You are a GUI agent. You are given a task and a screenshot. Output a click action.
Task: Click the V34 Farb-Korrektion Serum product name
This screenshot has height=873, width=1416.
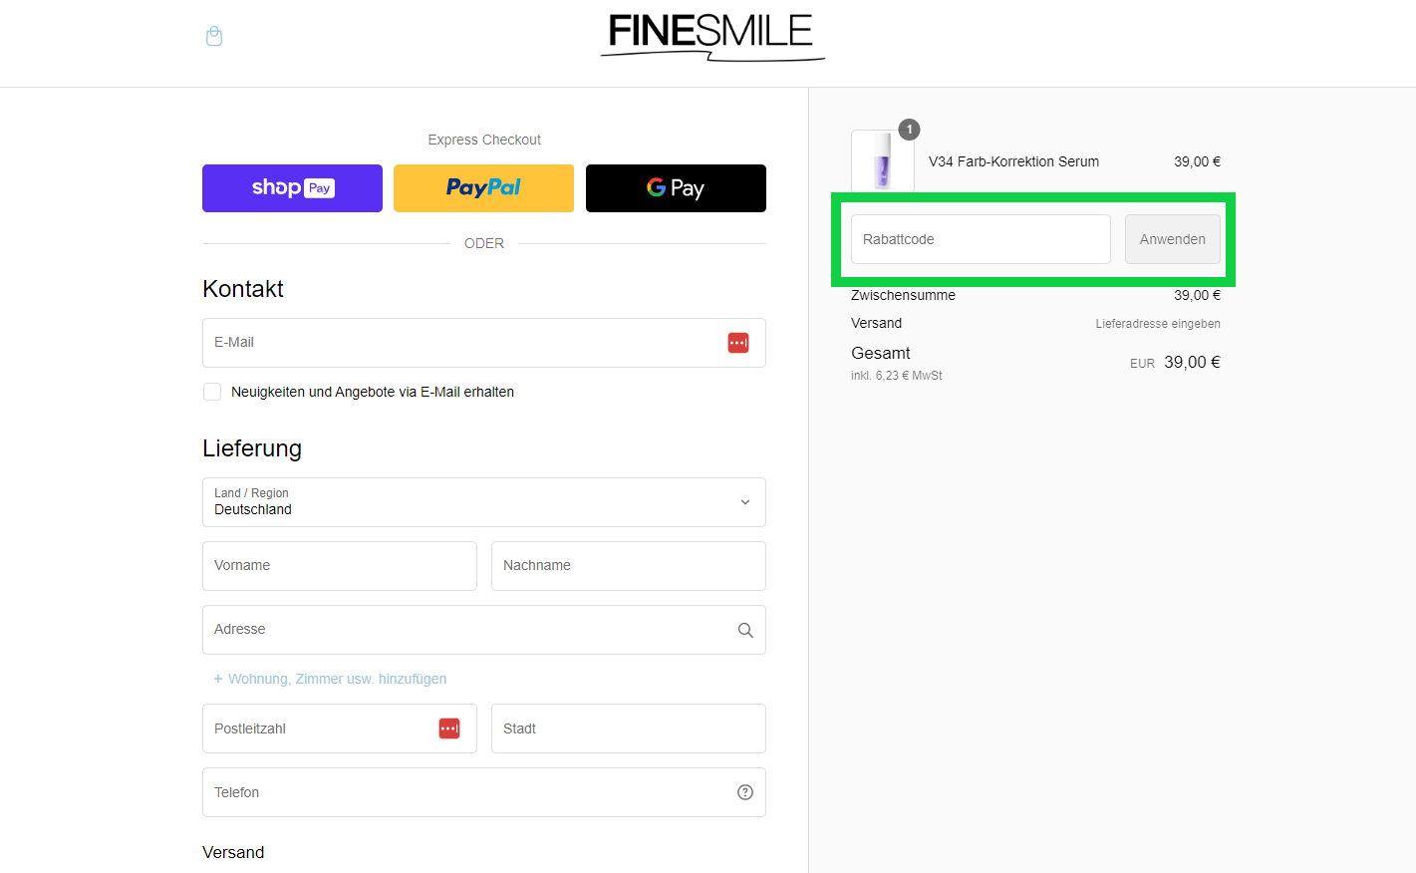[1013, 161]
